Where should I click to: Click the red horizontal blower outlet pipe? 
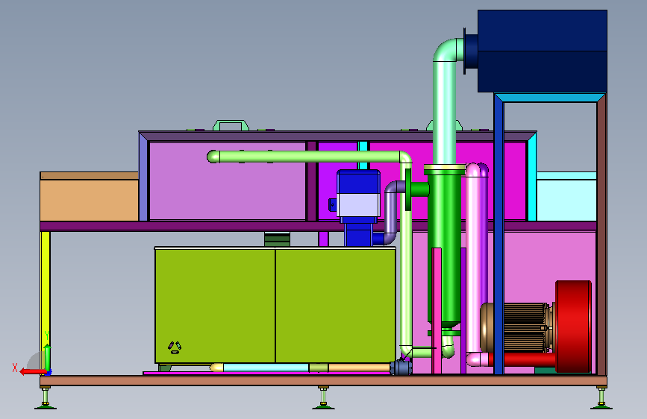pos(522,359)
